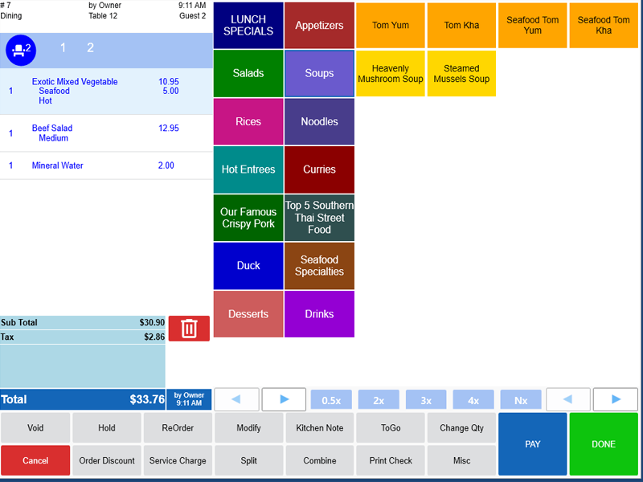Click the white right arrow left of 0.5x
This screenshot has width=643, height=482.
coord(284,399)
